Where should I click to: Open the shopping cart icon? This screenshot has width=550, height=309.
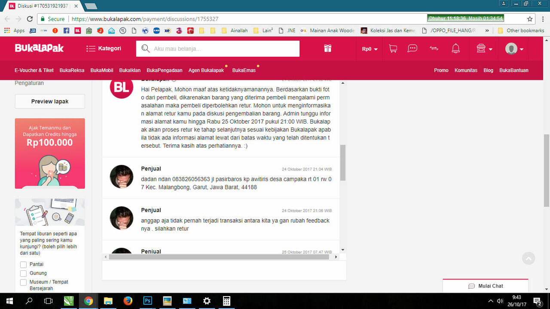(393, 48)
